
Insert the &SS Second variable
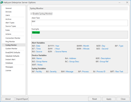coord(105,49)
